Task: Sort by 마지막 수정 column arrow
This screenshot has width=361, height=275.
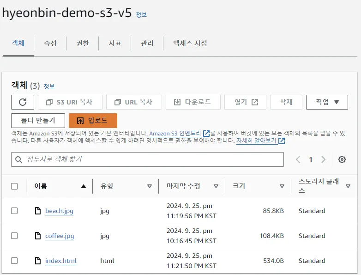Action: [216, 186]
